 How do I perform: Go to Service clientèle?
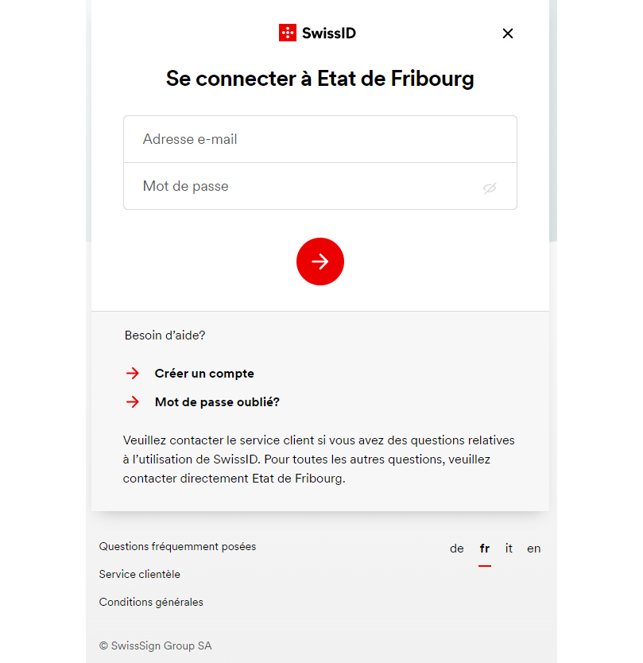coord(140,574)
